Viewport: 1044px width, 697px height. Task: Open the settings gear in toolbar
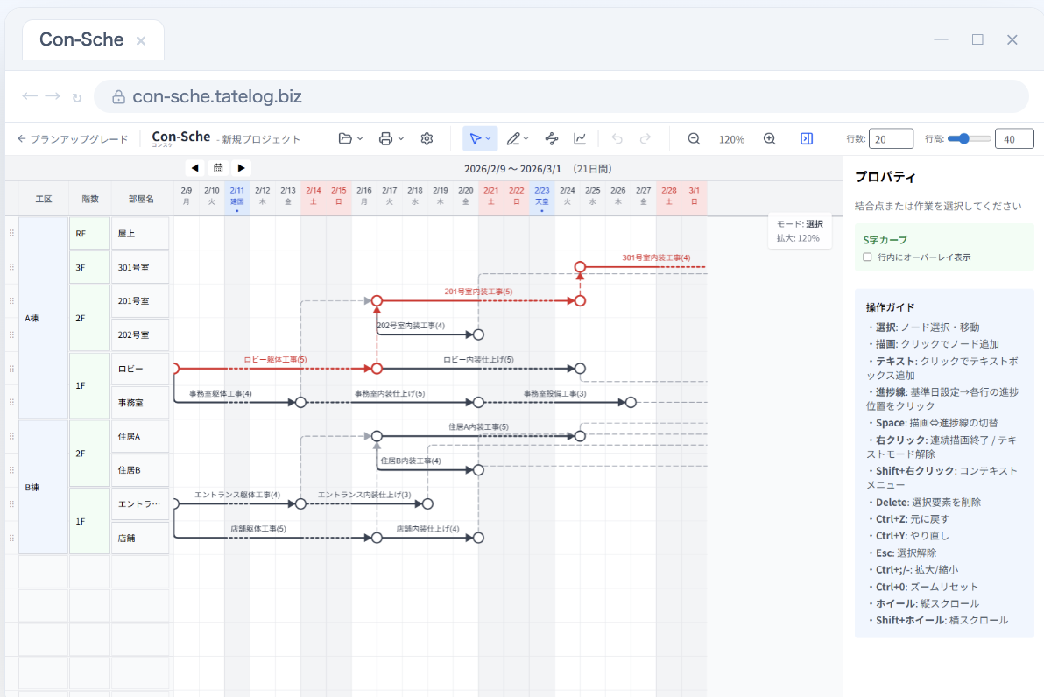(427, 138)
